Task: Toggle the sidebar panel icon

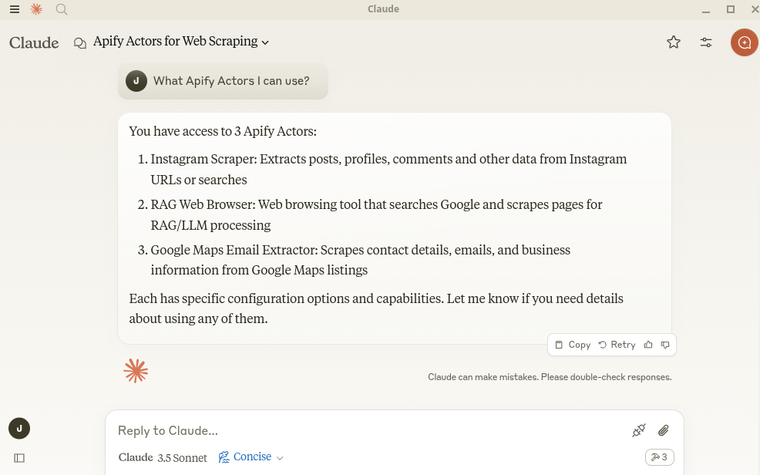Action: click(19, 458)
